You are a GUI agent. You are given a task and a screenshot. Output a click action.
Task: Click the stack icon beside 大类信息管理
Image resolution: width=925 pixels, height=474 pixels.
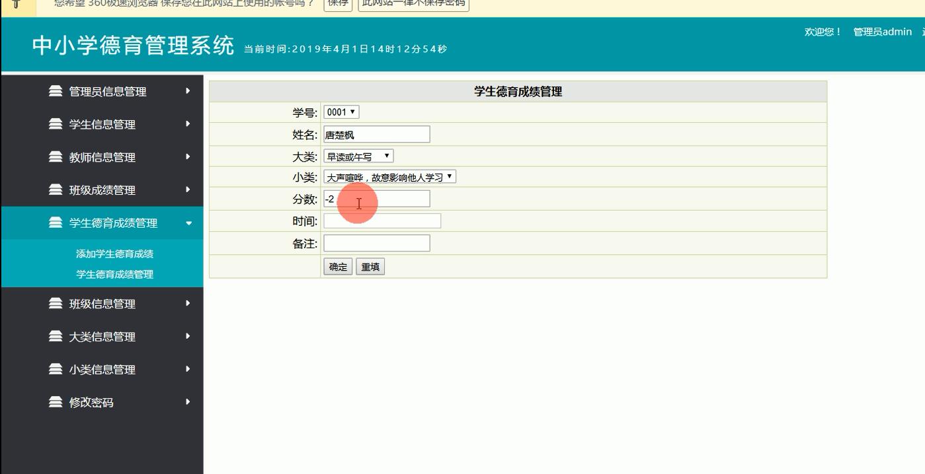click(56, 337)
